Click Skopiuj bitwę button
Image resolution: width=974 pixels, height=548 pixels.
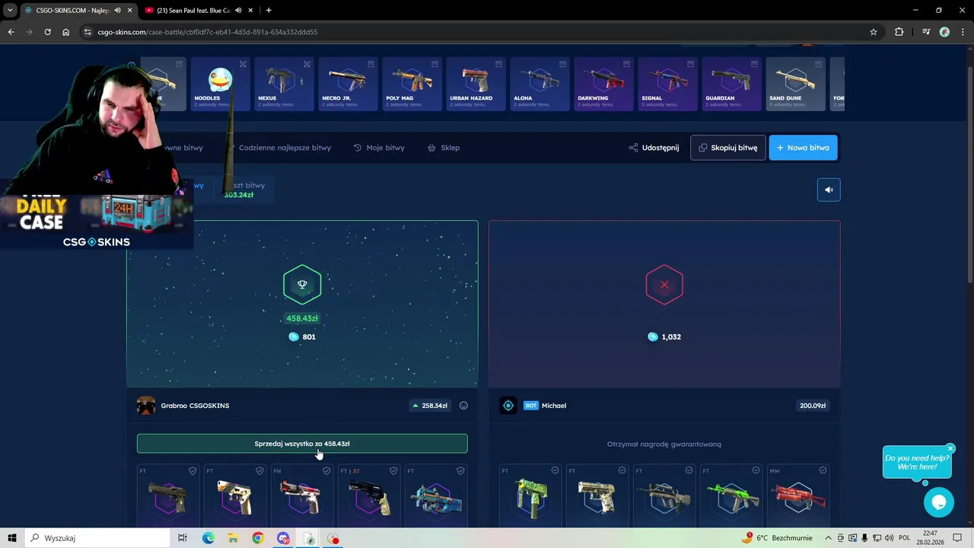point(727,148)
